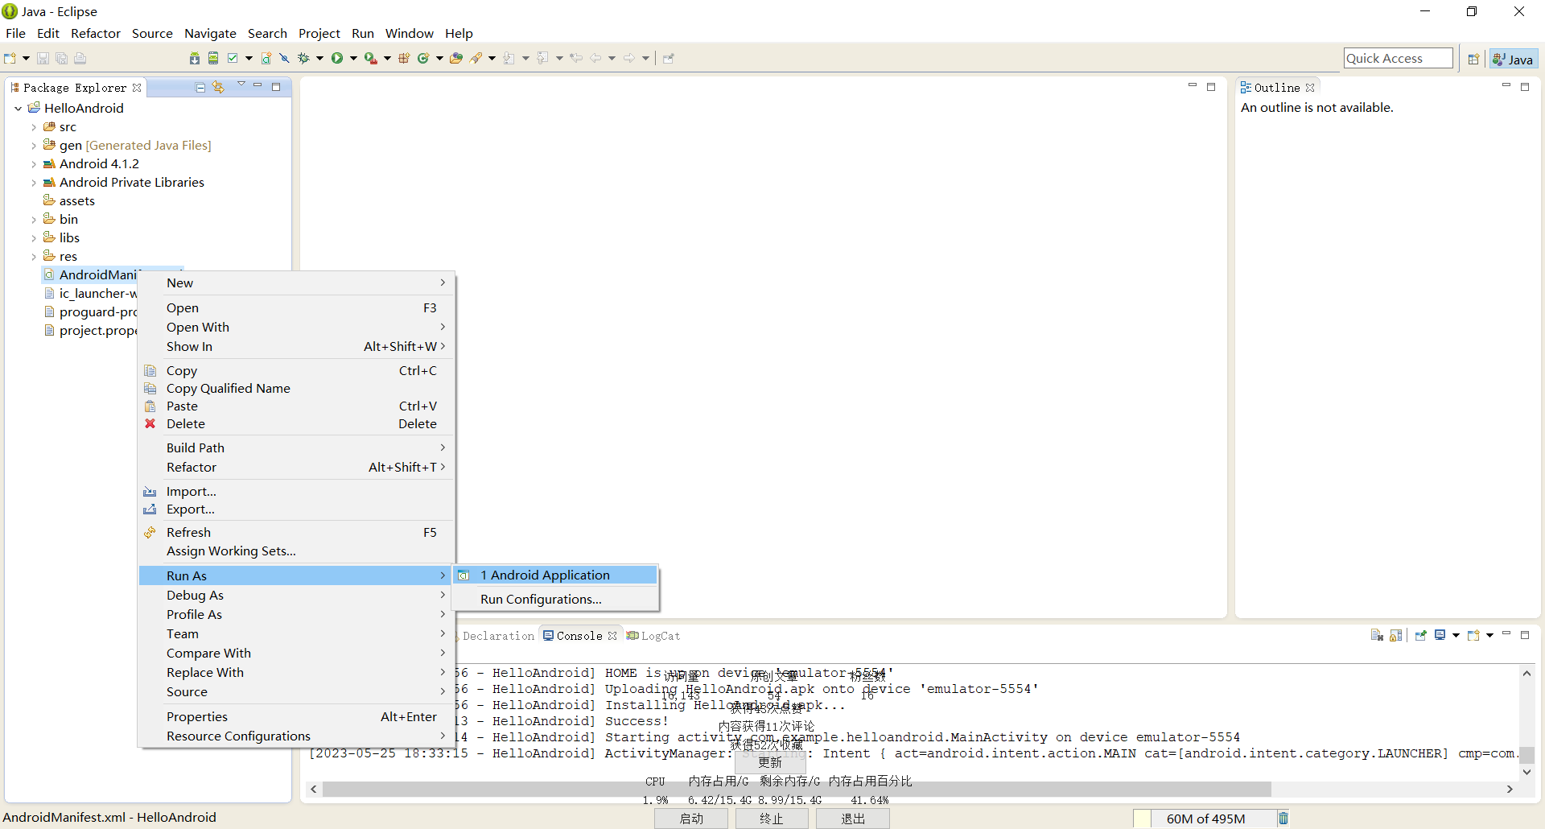This screenshot has width=1545, height=829.
Task: Click the Save All toolbar icon
Action: coord(61,58)
